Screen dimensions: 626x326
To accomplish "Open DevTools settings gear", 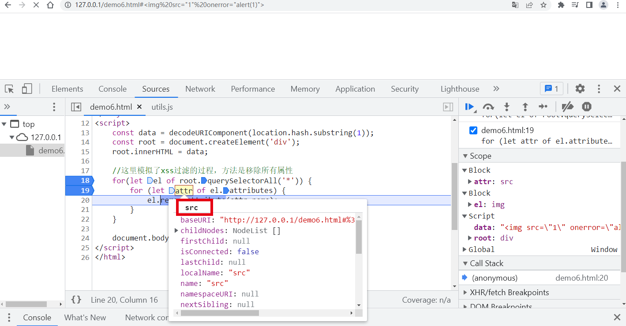I will [580, 89].
